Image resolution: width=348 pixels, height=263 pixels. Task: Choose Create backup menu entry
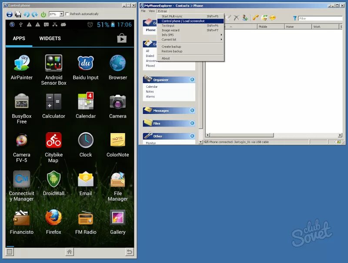[191, 47]
